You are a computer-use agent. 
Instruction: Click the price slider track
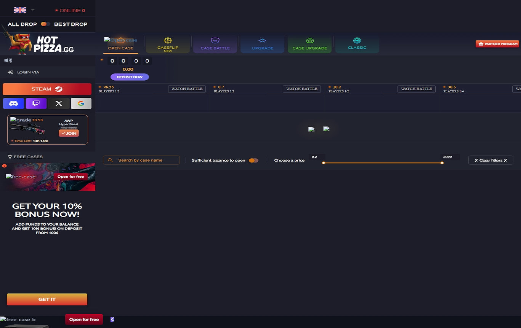pos(383,163)
